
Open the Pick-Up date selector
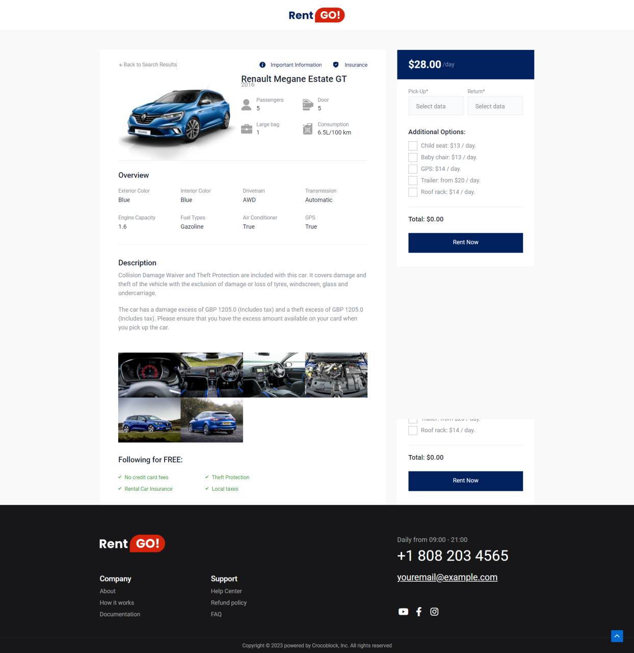pos(436,106)
